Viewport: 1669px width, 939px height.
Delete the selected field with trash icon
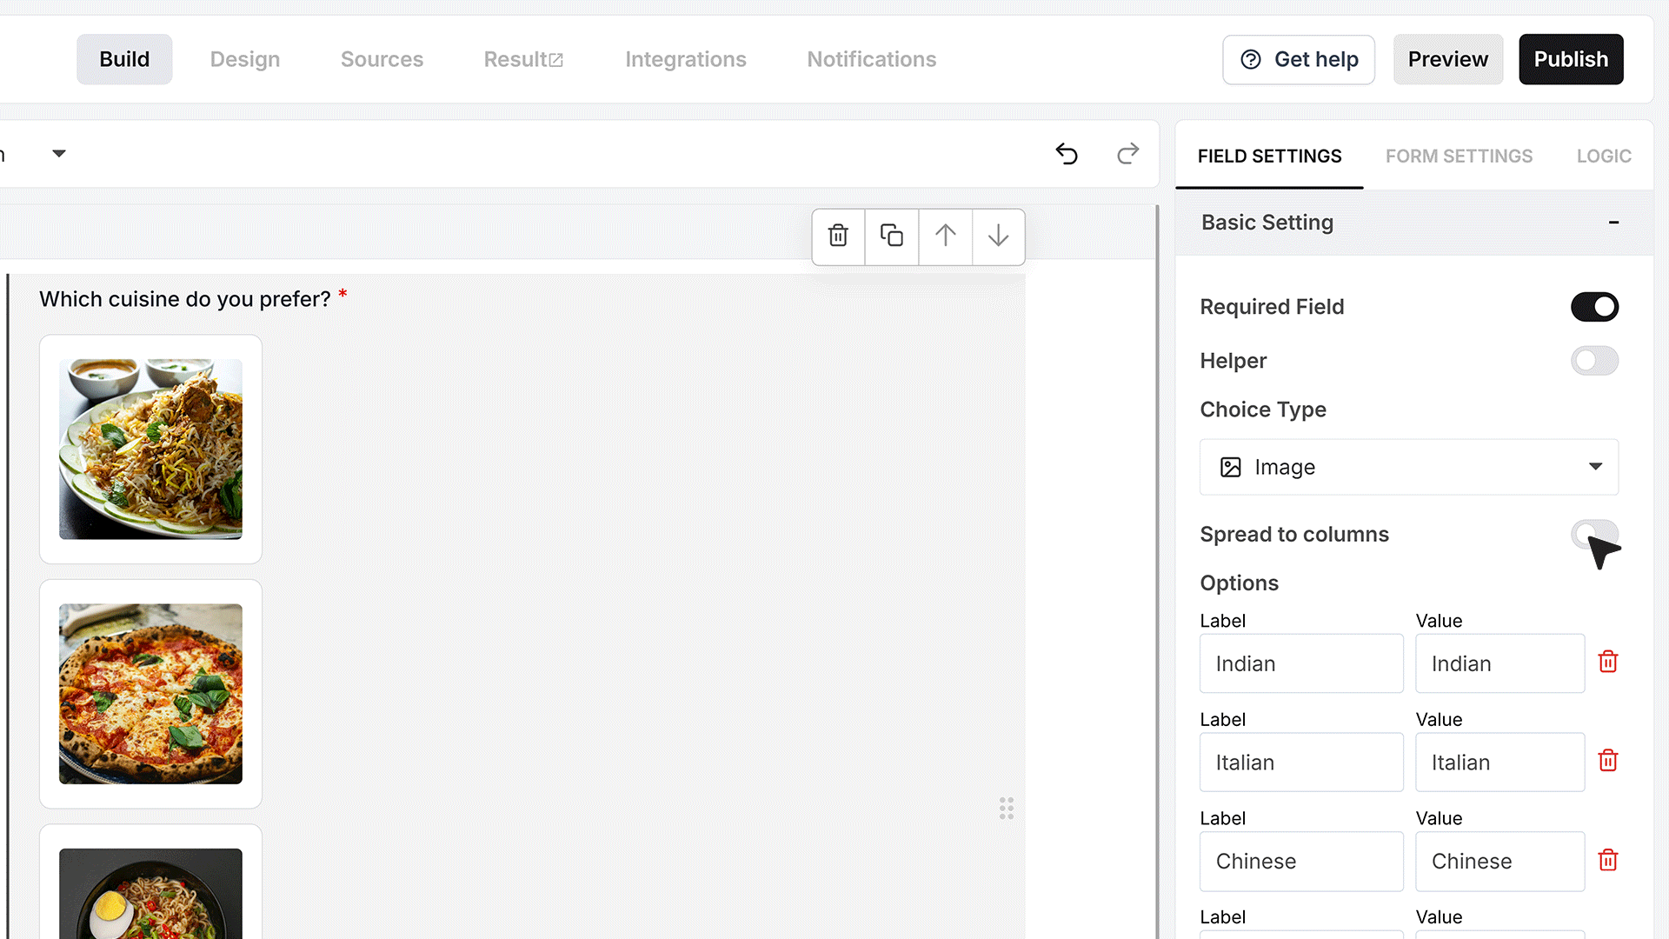[838, 236]
